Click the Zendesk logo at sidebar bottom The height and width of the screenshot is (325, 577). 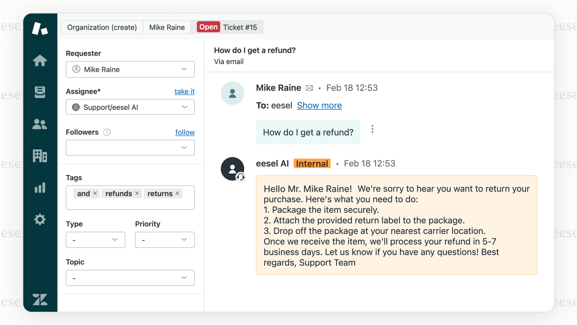point(40,300)
